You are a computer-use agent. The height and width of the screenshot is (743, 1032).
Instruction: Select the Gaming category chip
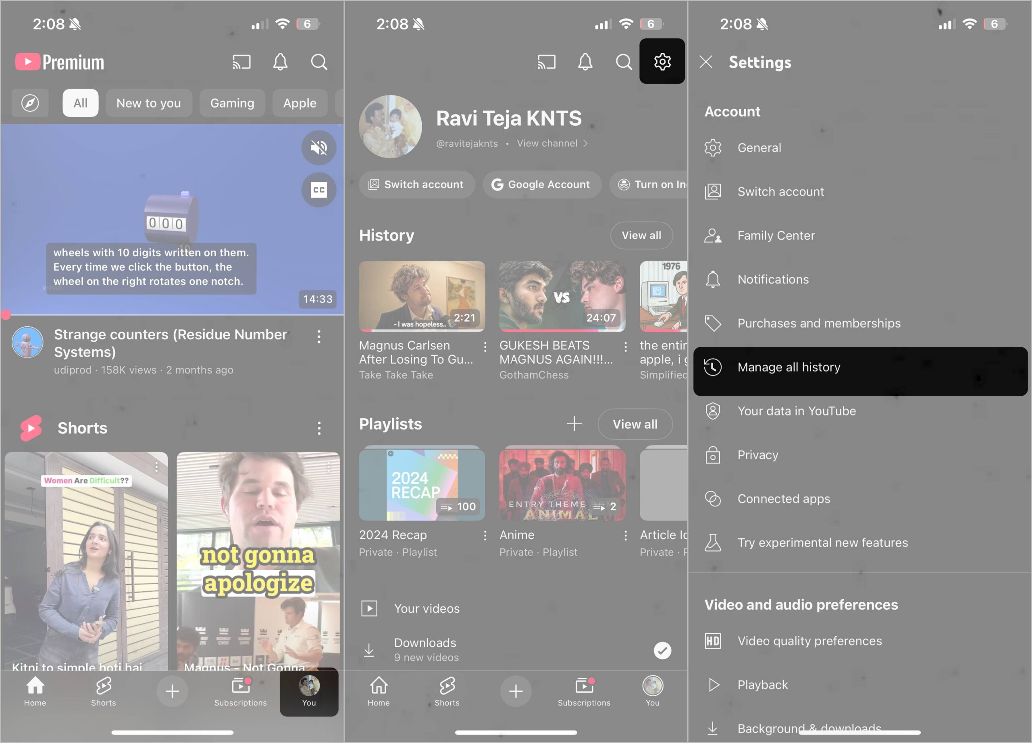232,103
